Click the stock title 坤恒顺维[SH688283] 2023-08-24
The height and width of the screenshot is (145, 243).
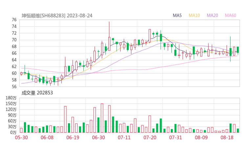point(57,16)
